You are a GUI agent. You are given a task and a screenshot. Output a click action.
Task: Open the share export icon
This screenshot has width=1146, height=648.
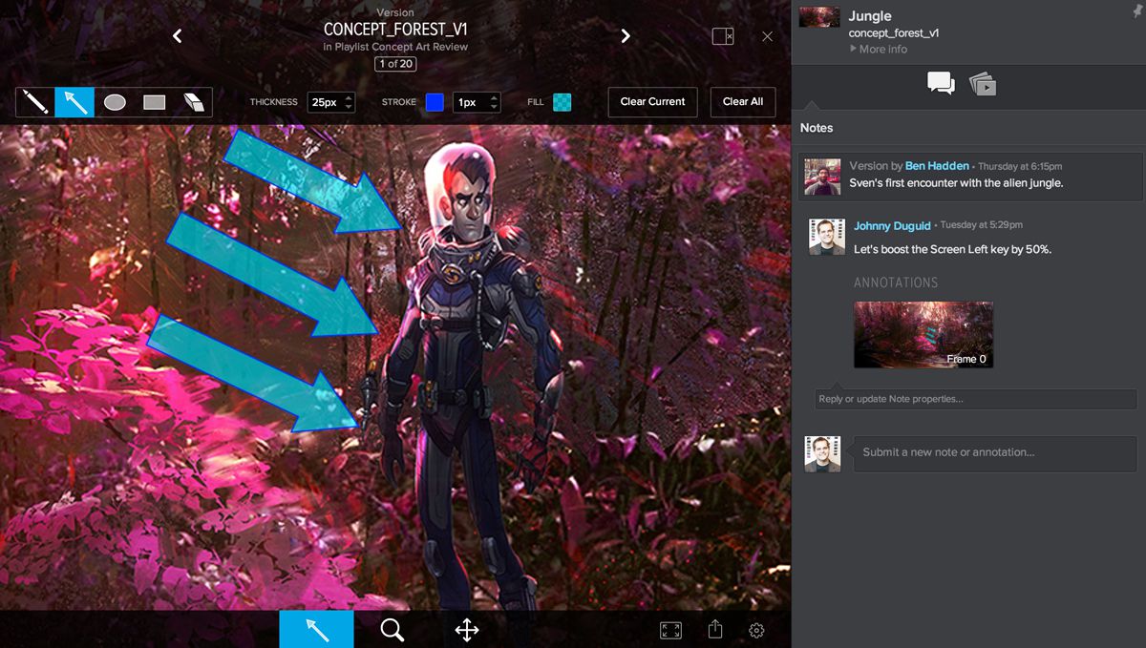pyautogui.click(x=715, y=629)
